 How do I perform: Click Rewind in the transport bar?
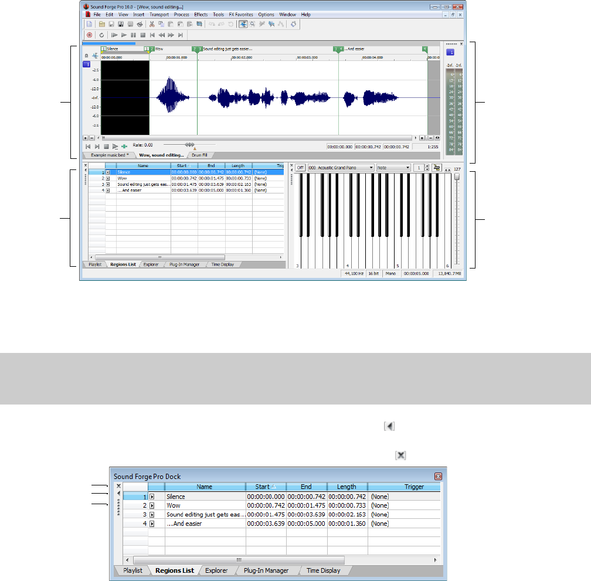162,35
